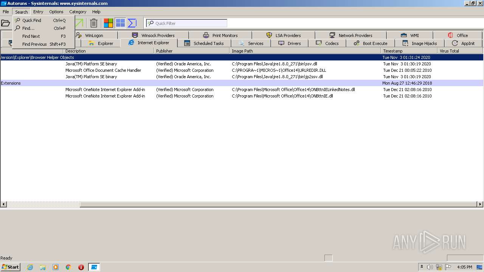Viewport: 484px width, 272px height.
Task: Switch to the WMI tab
Action: (x=410, y=35)
